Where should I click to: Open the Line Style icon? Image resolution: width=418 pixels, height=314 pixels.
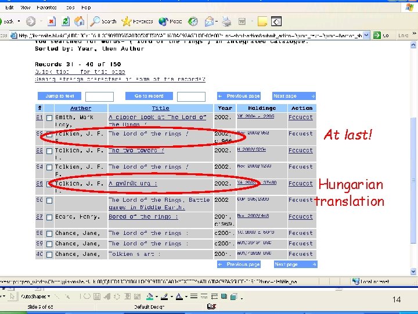coord(194,297)
